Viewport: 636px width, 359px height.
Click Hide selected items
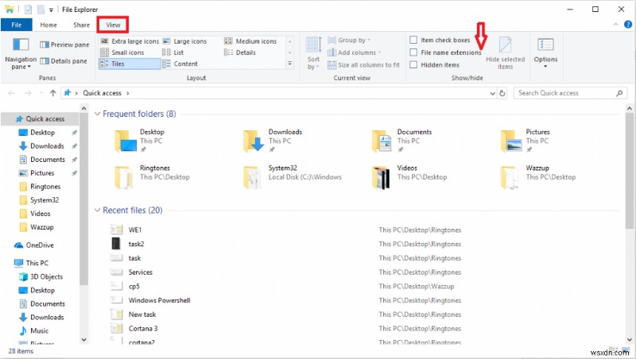(506, 54)
